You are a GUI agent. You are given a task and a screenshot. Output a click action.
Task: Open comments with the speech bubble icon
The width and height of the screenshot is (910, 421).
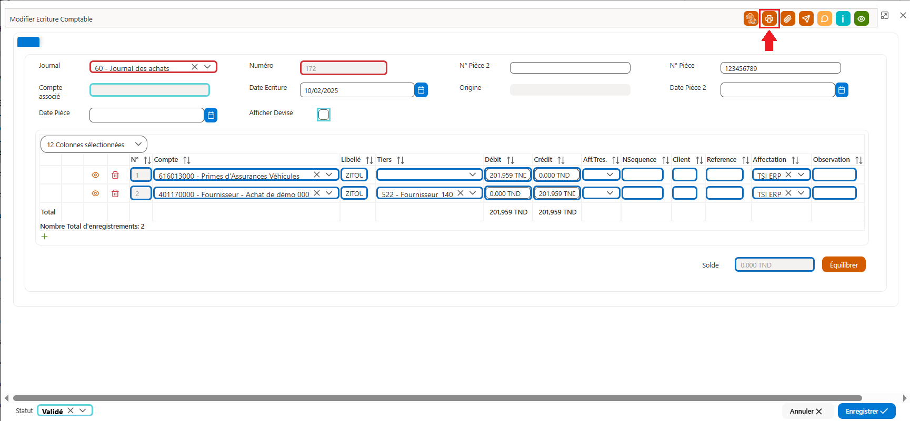pos(824,19)
